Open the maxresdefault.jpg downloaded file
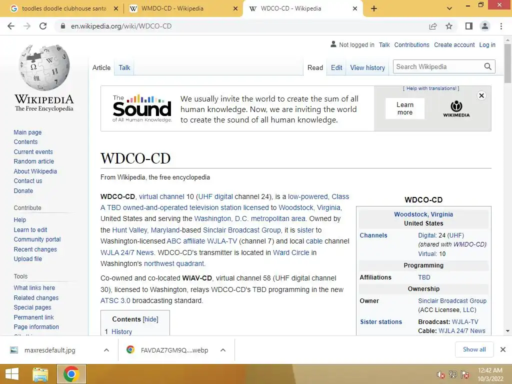The width and height of the screenshot is (512, 384). click(x=49, y=350)
